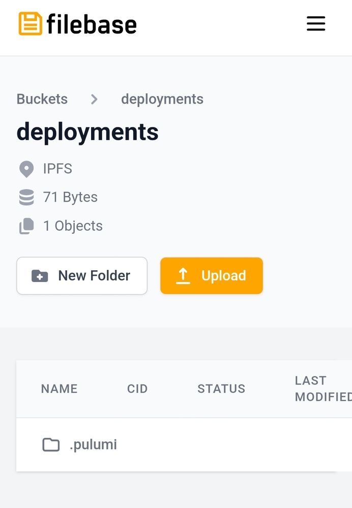Click the CID column header

coord(137,389)
